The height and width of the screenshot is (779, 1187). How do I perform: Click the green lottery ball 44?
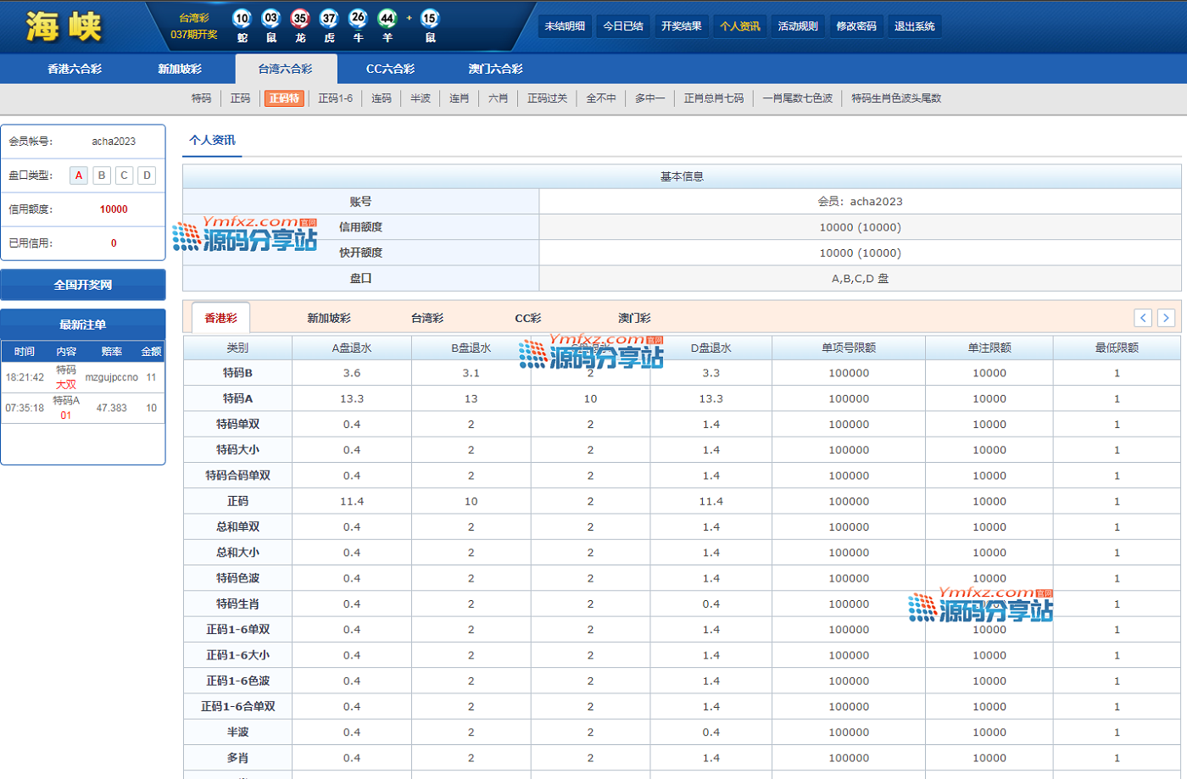point(387,18)
